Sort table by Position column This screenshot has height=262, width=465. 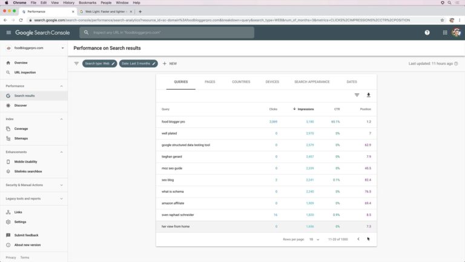coord(365,109)
